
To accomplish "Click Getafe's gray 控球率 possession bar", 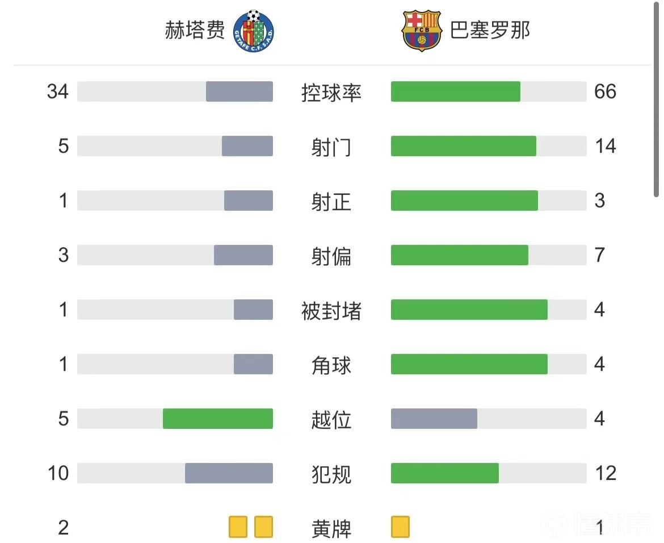I will pos(239,91).
